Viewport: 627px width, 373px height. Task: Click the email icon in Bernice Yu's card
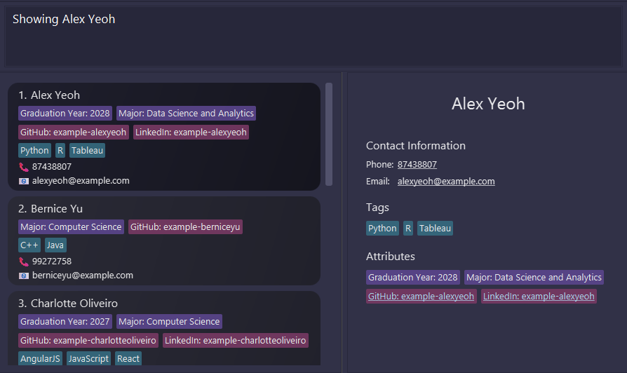click(24, 276)
